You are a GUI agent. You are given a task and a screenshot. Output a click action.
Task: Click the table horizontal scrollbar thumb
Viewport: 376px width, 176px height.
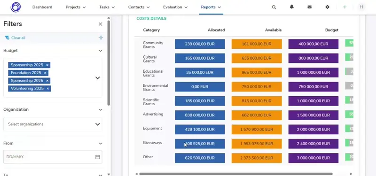[236, 174]
